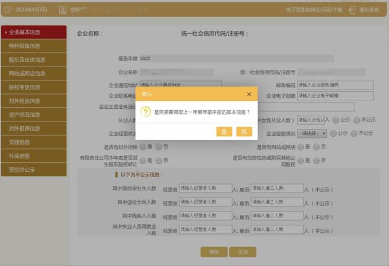Select 公示 radio for 企业控股情况

[x=333, y=134]
